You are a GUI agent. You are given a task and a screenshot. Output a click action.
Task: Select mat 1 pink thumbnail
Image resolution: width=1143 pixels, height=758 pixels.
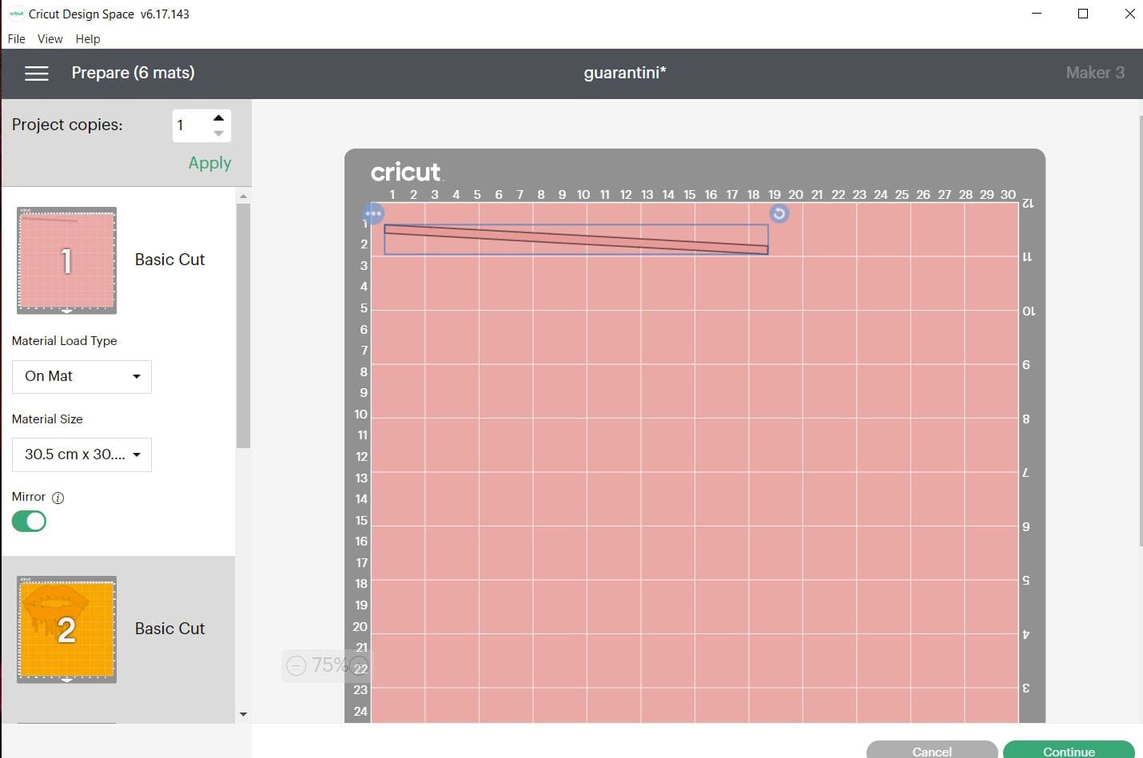[66, 260]
